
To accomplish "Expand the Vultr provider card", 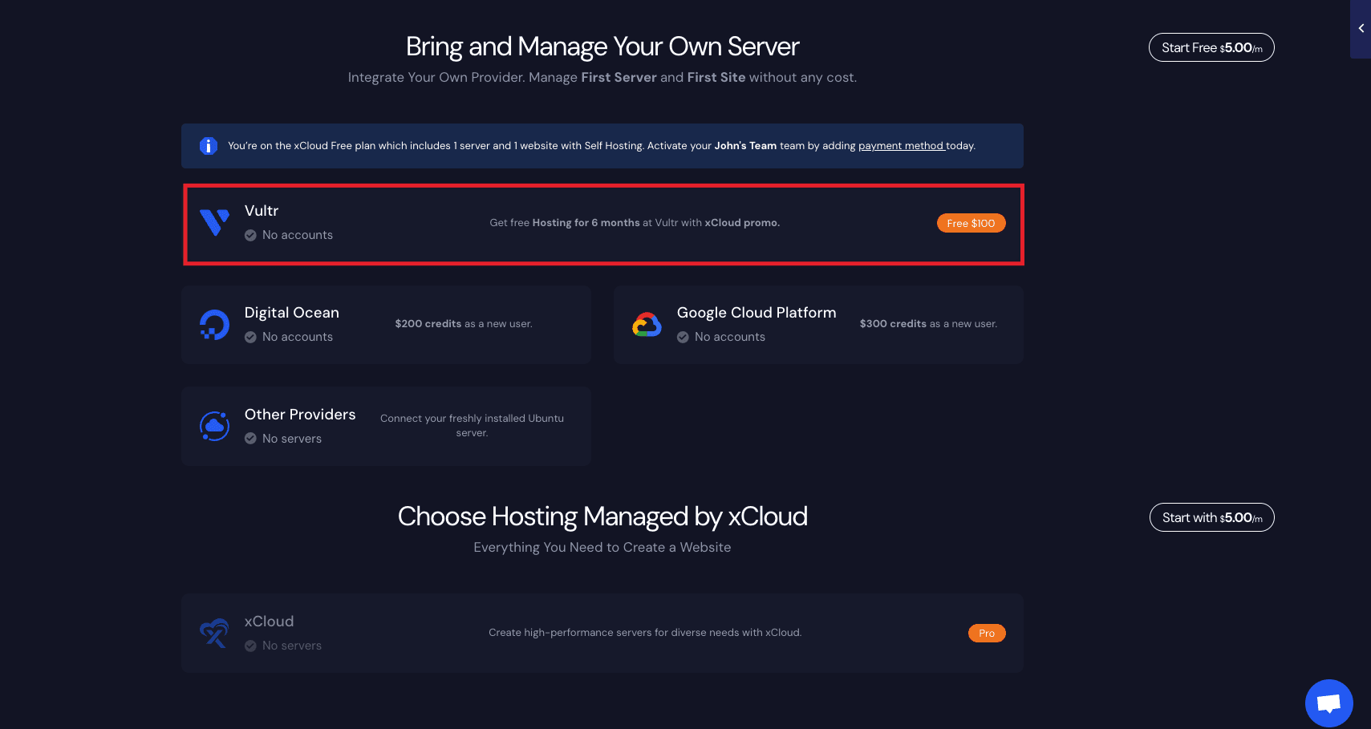I will point(602,225).
